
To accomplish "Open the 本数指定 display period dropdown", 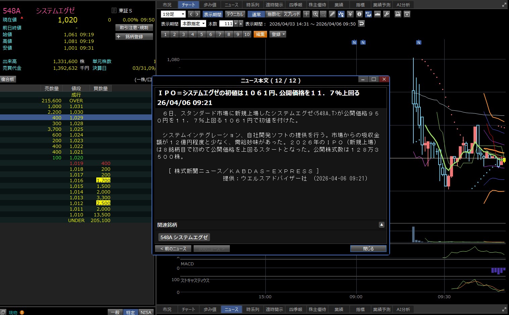I will click(x=193, y=24).
